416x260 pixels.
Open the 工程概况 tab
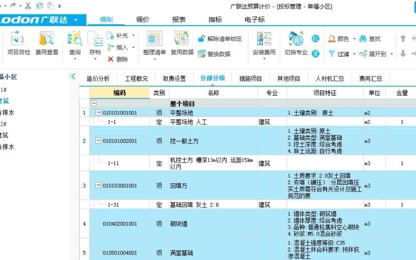tap(136, 78)
